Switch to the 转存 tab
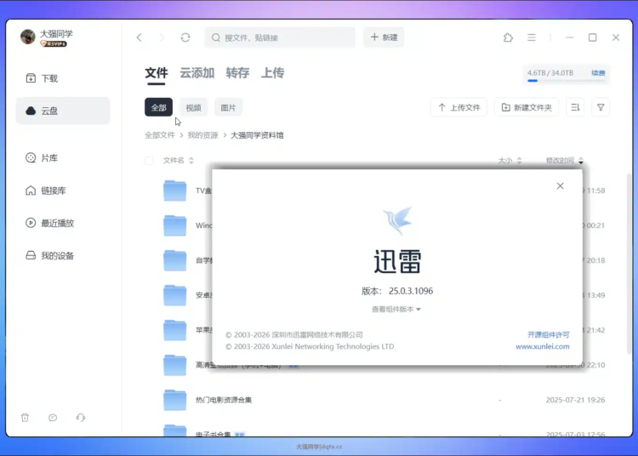 coord(237,73)
